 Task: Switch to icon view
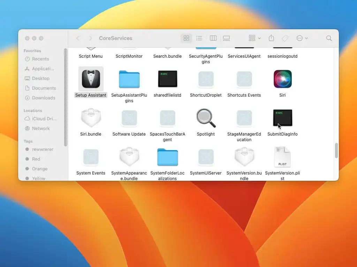coord(186,38)
